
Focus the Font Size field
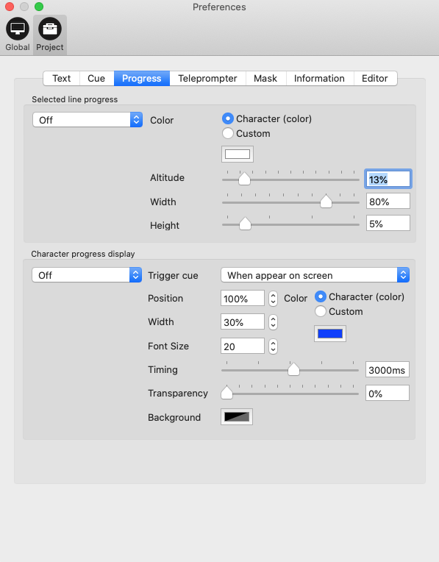pos(243,346)
